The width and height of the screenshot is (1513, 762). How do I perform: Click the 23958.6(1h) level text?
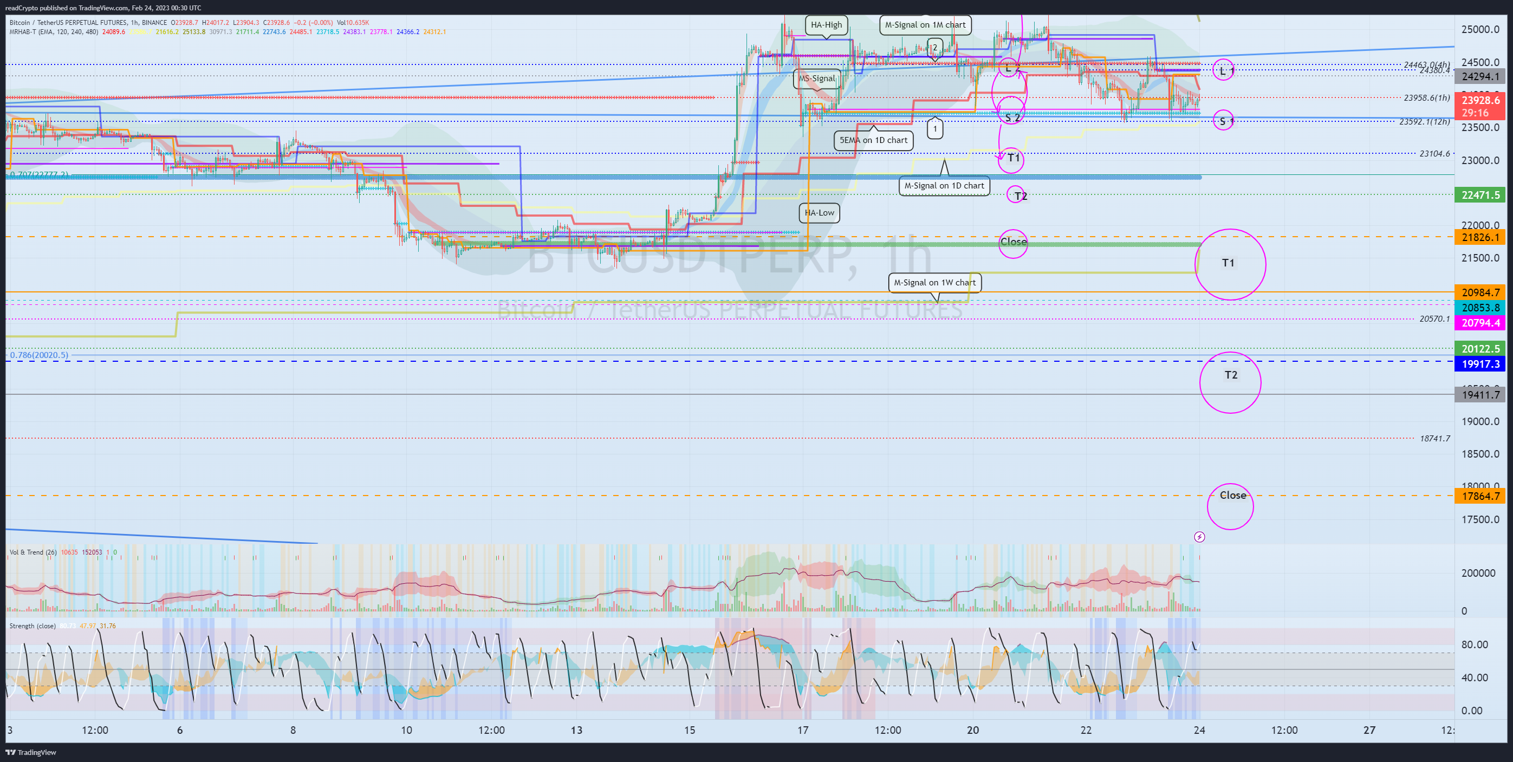pos(1427,97)
